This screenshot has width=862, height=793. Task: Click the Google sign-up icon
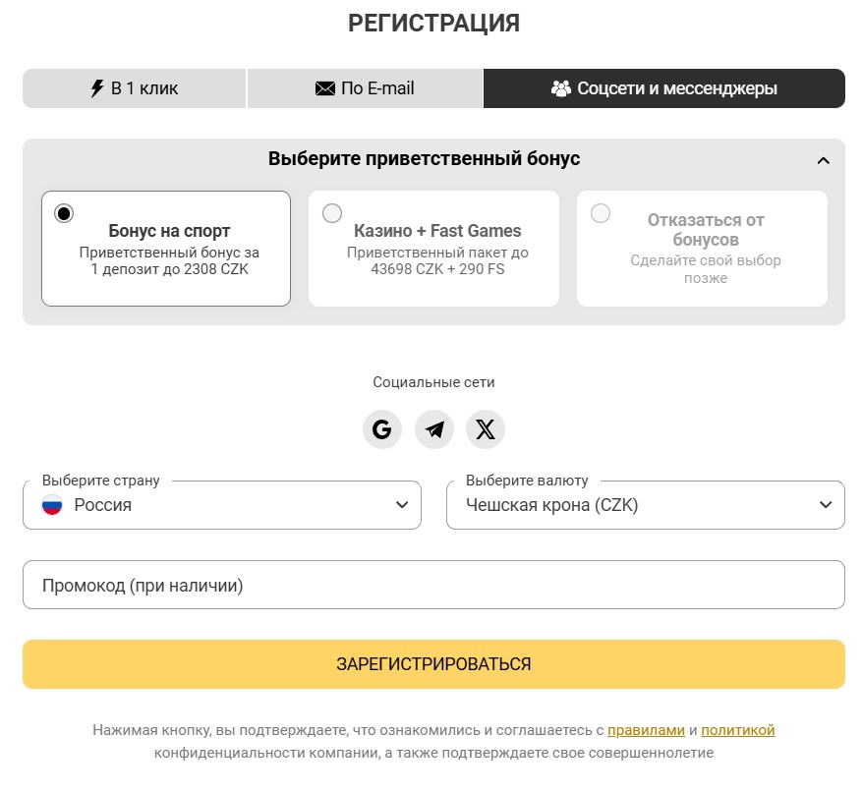[x=382, y=429]
